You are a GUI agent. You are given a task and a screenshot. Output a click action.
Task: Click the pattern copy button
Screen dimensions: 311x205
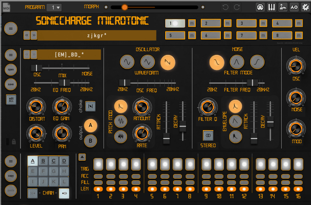pos(11,176)
